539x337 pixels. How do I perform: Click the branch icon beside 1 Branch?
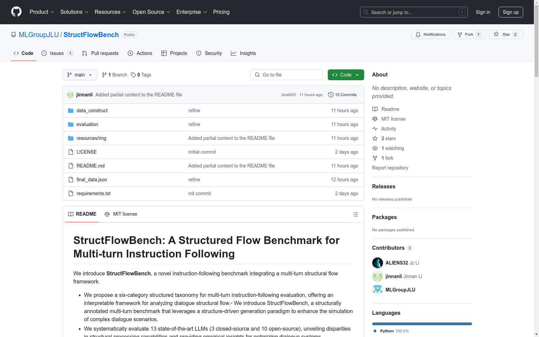click(x=104, y=75)
